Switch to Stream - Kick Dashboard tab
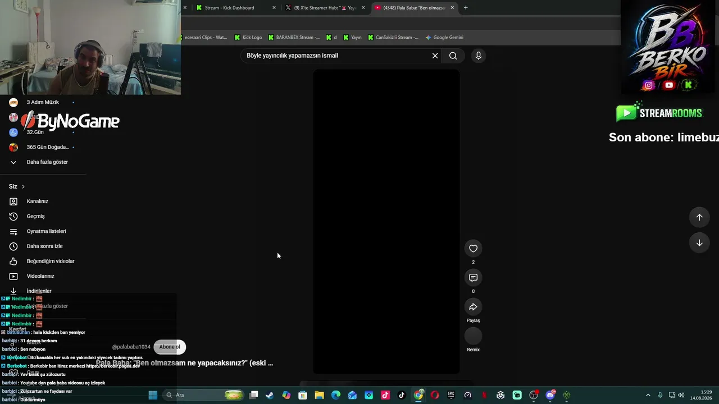The image size is (719, 404). (x=229, y=8)
